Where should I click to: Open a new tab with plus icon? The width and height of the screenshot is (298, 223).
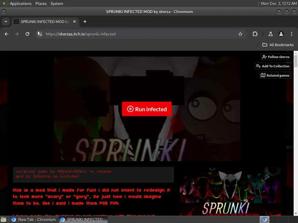click(x=85, y=21)
